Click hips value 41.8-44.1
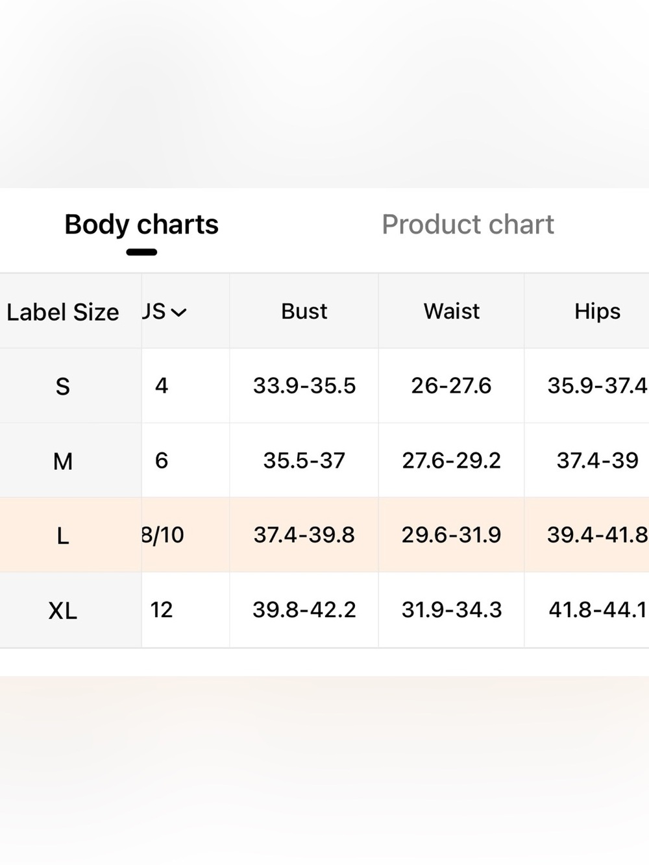This screenshot has height=865, width=649. click(x=598, y=609)
